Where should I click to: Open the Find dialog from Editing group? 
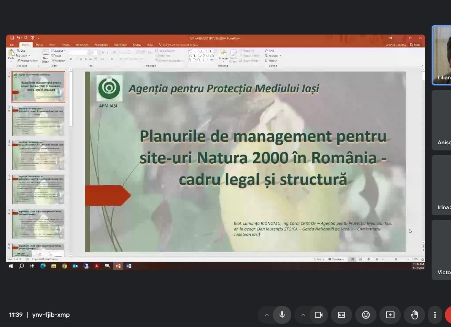click(x=270, y=51)
